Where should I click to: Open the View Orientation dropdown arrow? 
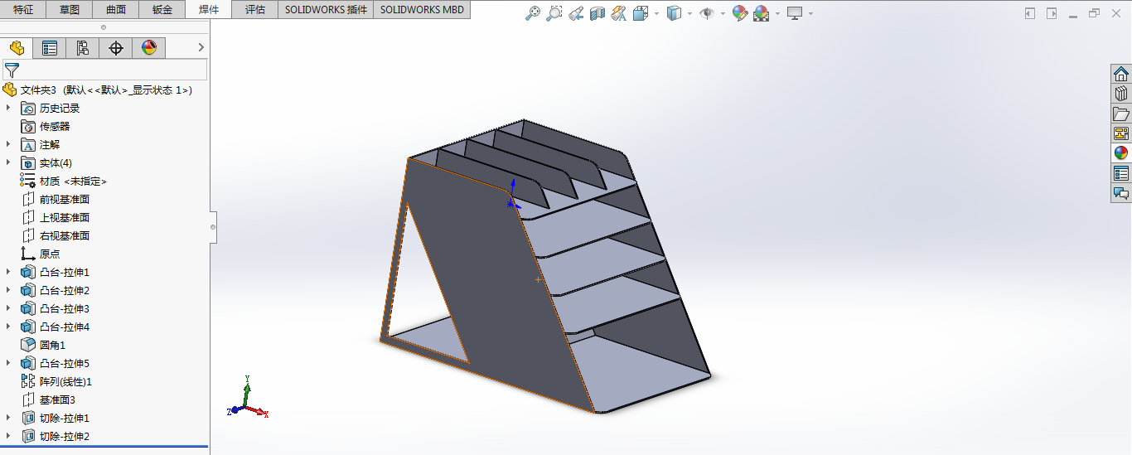(656, 13)
